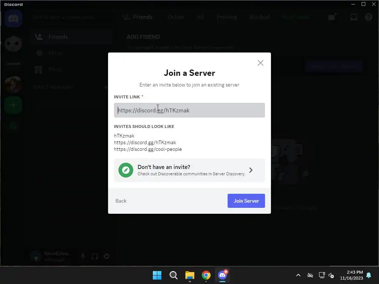The width and height of the screenshot is (379, 284).
Task: Click the Join a Server heading
Action: click(x=189, y=73)
